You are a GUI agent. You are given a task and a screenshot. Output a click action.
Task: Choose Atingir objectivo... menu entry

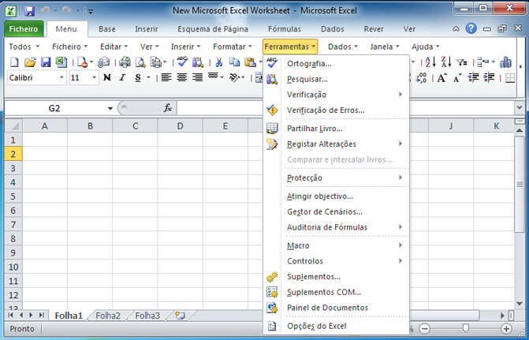(x=337, y=196)
